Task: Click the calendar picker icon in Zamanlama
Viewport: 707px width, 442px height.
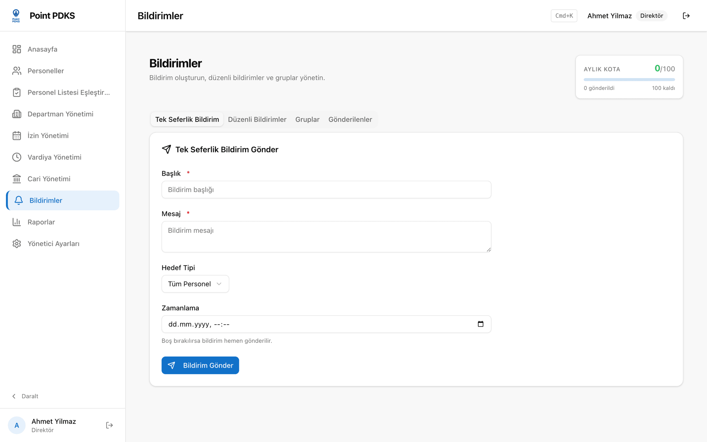Action: tap(481, 324)
